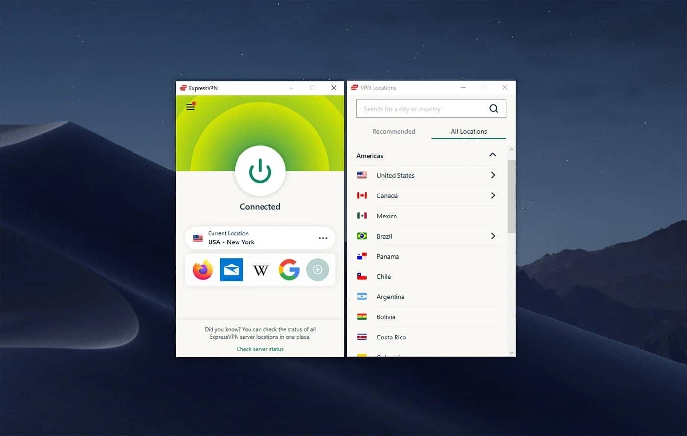Screen dimensions: 687x436
Task: Click the magnifier search icon
Action: tap(494, 109)
